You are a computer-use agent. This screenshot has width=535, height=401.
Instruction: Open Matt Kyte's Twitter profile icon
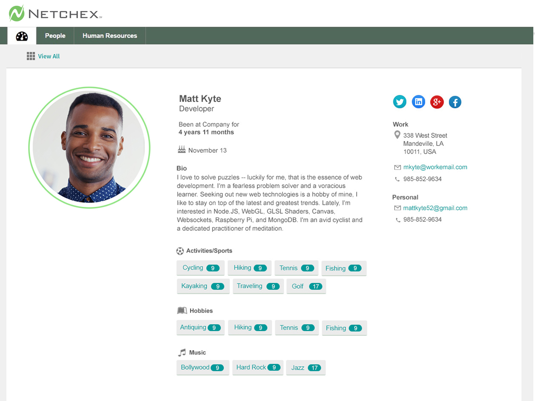pyautogui.click(x=400, y=102)
